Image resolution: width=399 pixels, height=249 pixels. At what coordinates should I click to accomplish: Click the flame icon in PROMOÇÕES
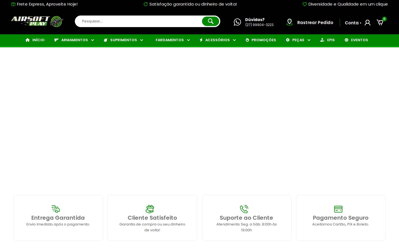click(x=247, y=40)
